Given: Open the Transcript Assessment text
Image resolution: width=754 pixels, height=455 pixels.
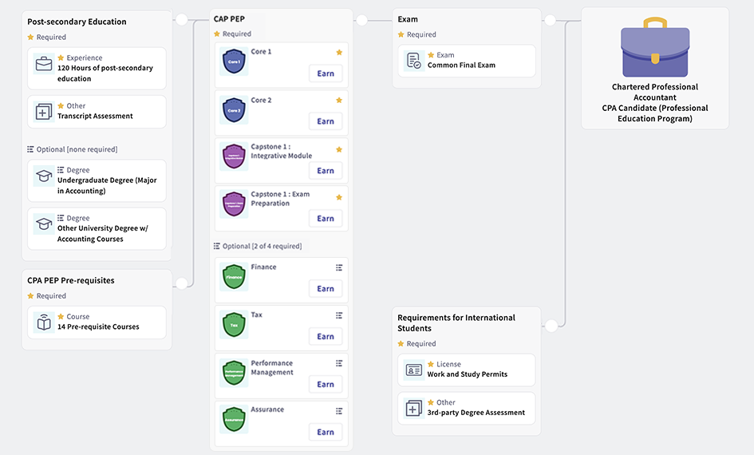Looking at the screenshot, I should click(x=95, y=116).
